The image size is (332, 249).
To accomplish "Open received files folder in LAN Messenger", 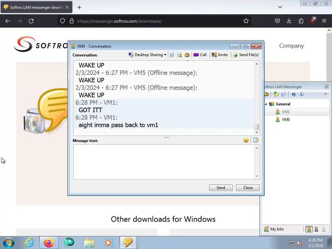I will pos(276,94).
